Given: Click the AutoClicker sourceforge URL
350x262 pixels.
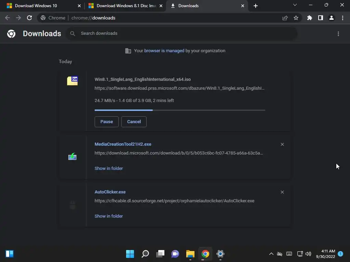Looking at the screenshot, I should [174, 201].
